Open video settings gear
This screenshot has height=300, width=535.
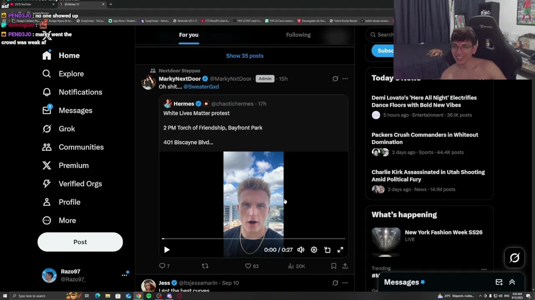(314, 250)
